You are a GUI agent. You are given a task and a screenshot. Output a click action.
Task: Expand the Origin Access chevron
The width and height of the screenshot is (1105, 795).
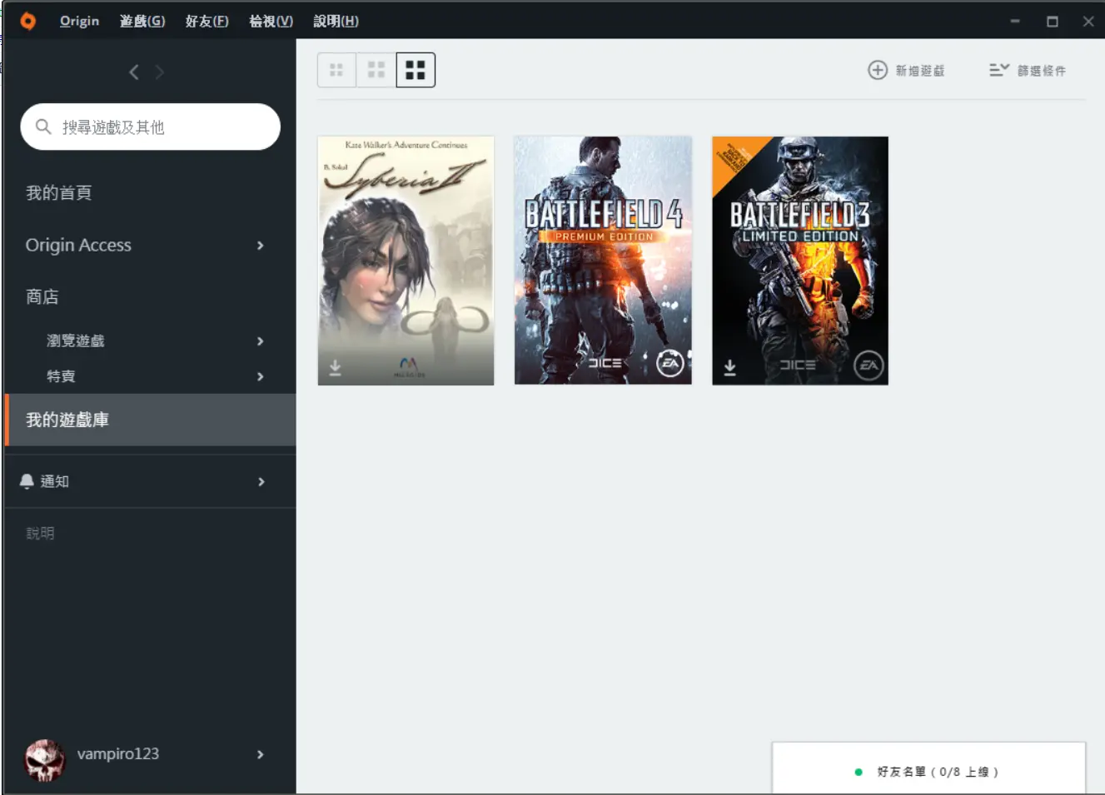tap(261, 246)
